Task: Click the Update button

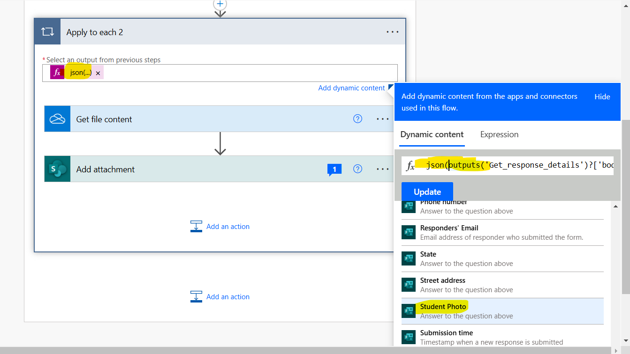Action: [427, 192]
